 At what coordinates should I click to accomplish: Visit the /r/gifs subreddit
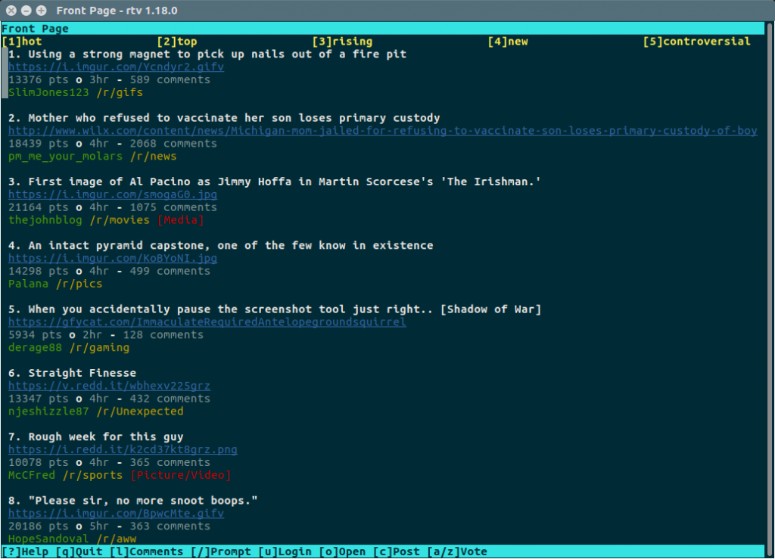pos(121,92)
